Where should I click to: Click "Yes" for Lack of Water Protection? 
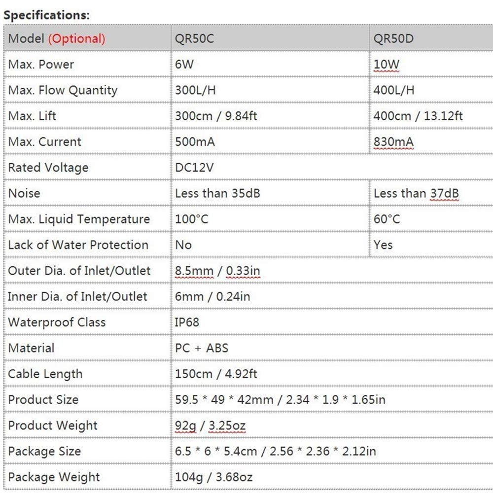[383, 245]
